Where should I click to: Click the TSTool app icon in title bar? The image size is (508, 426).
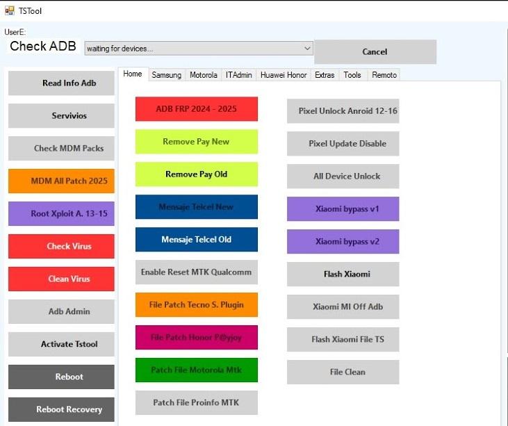tap(10, 10)
